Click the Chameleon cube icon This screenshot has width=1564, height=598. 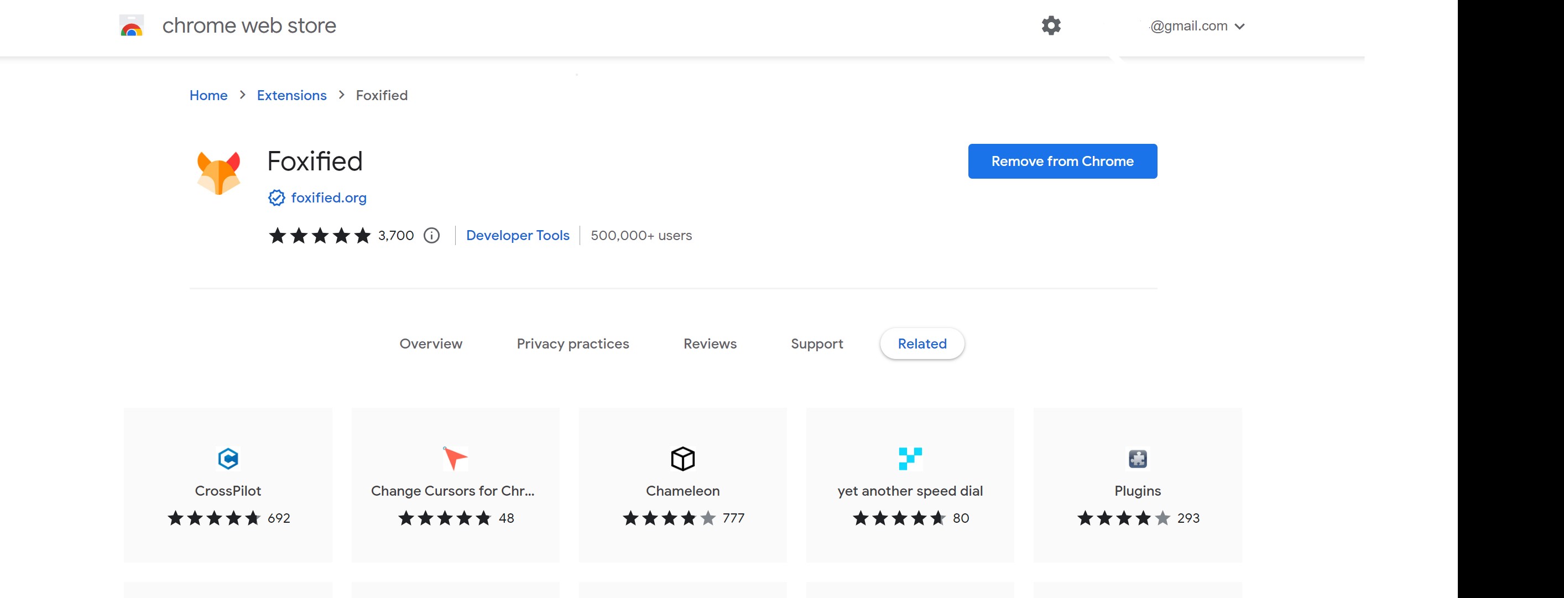click(x=682, y=459)
